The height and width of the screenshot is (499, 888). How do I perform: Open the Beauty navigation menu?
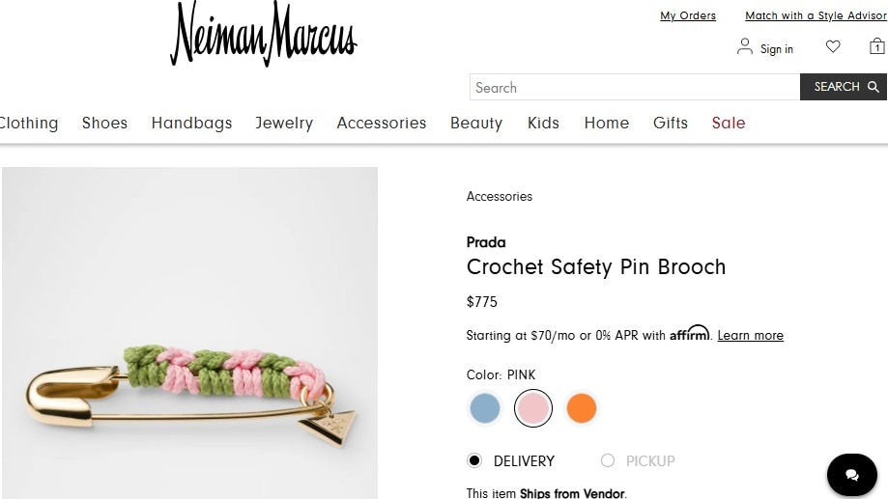click(x=476, y=123)
